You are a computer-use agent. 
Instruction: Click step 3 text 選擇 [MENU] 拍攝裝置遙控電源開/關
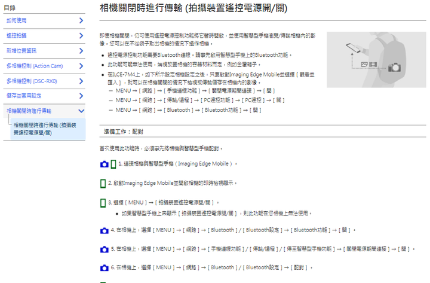point(164,202)
